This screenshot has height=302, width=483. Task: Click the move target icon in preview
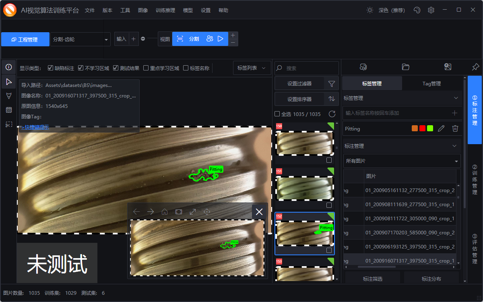pos(207,211)
